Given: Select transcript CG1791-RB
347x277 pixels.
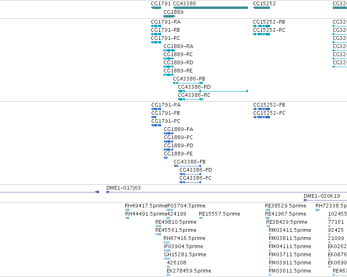Looking at the screenshot, I should [x=165, y=30].
